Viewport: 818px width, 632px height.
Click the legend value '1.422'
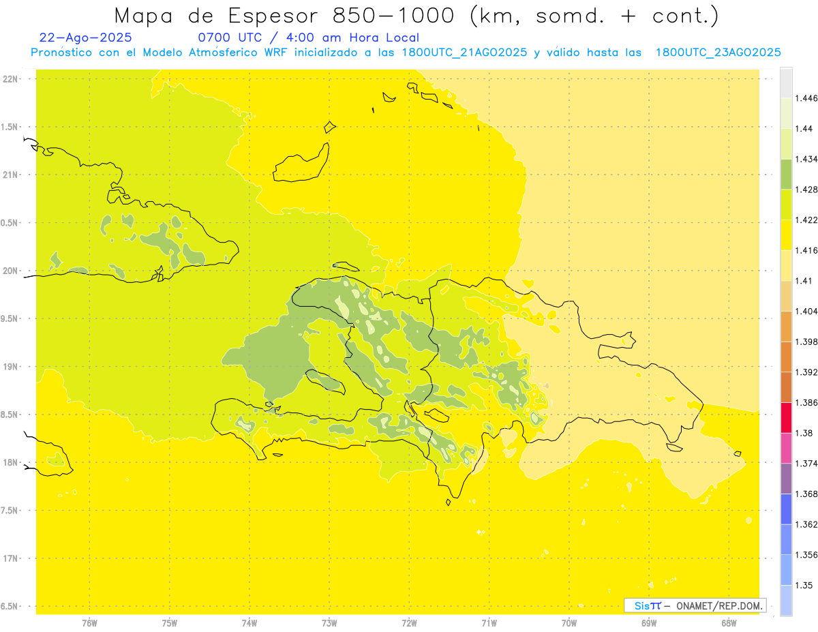[x=807, y=220]
